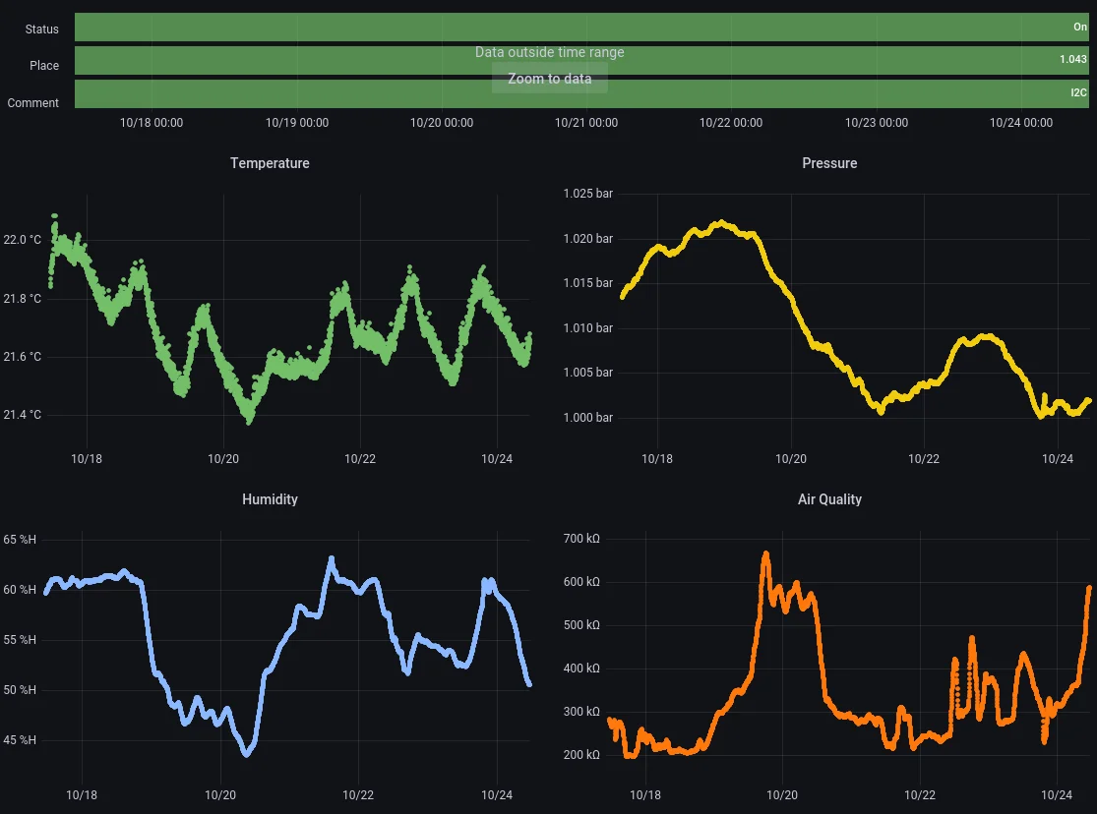Click the Zoom to data button

tap(549, 78)
